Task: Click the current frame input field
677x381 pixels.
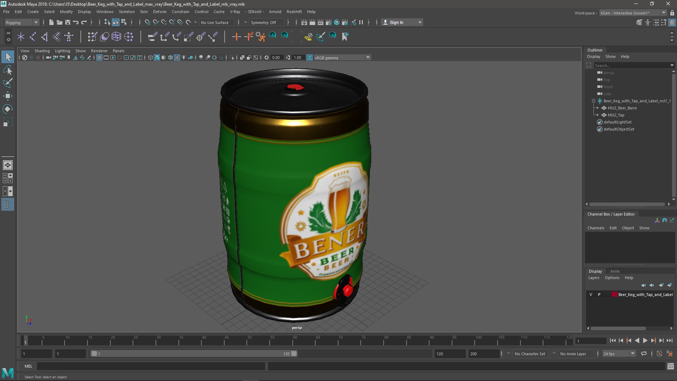Action: 591,341
